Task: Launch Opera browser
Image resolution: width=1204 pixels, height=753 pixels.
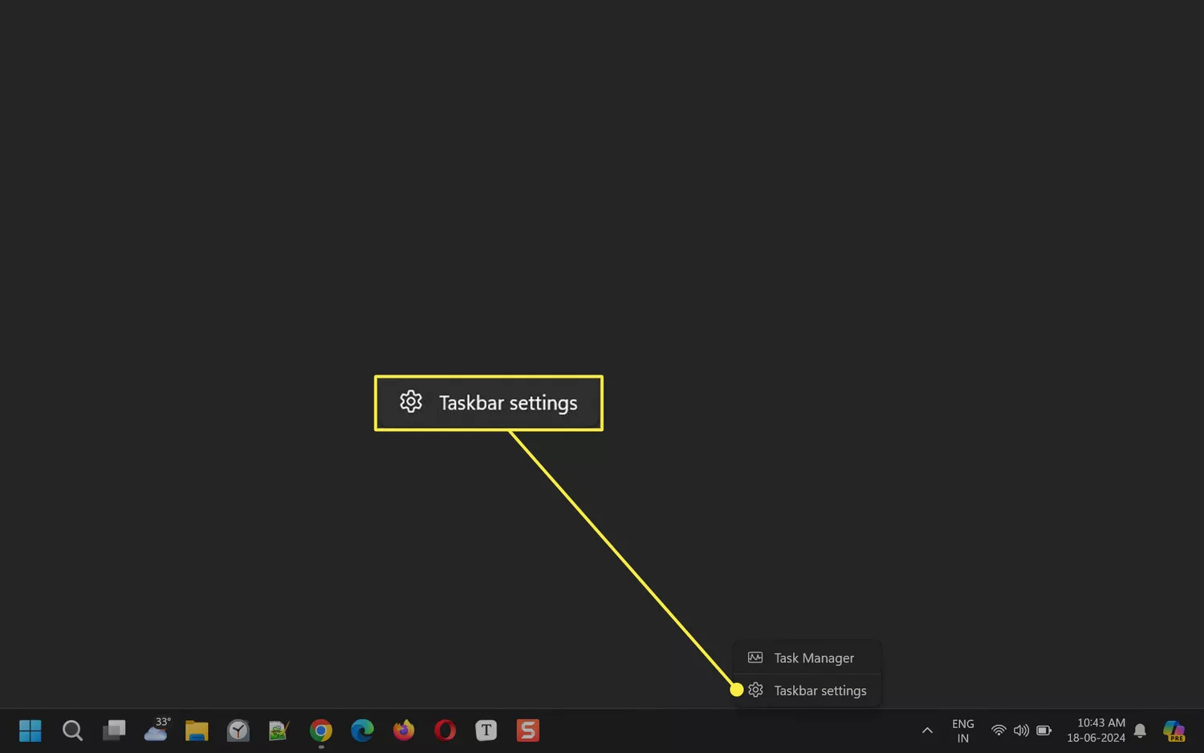Action: coord(445,731)
